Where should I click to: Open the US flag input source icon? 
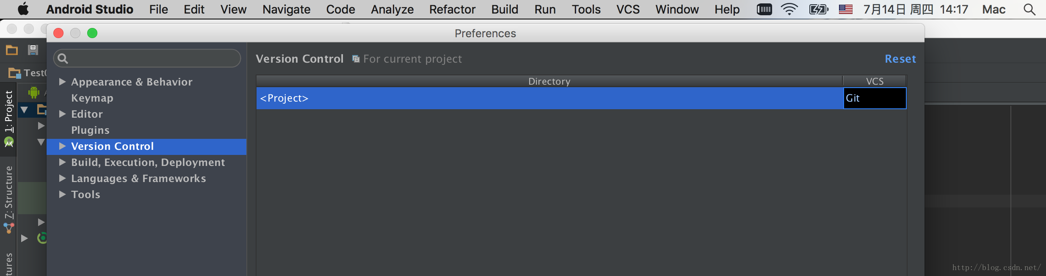[x=846, y=9]
